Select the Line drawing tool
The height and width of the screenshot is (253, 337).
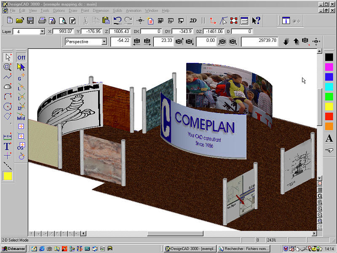pos(8,77)
